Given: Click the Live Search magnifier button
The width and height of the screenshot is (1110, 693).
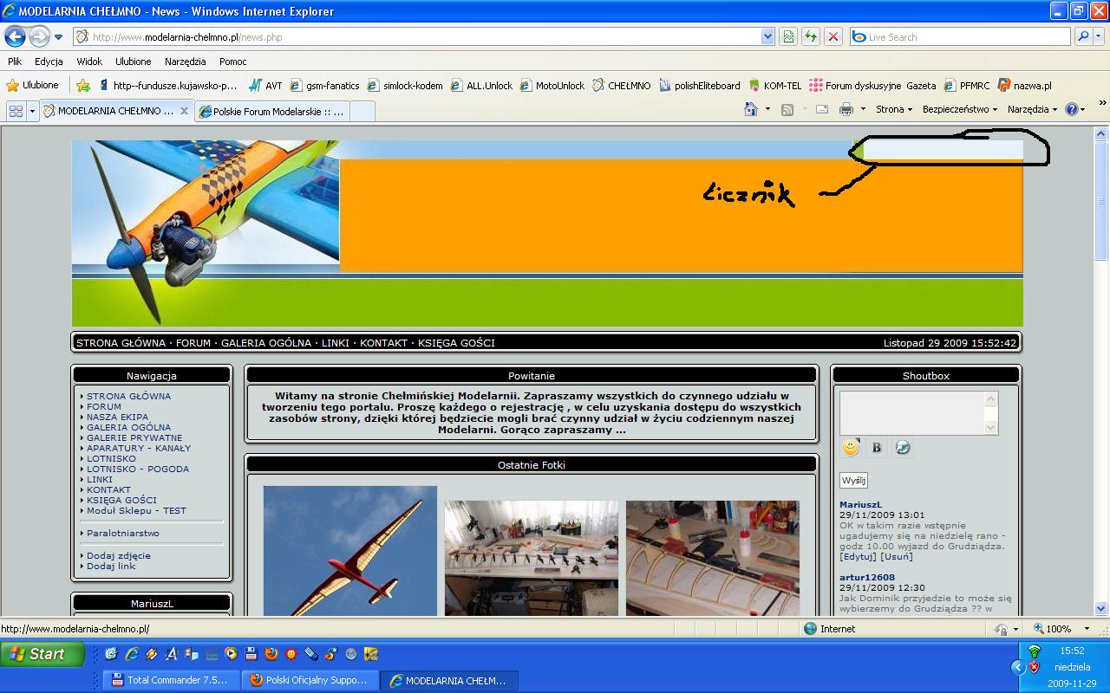Looking at the screenshot, I should 1083,36.
